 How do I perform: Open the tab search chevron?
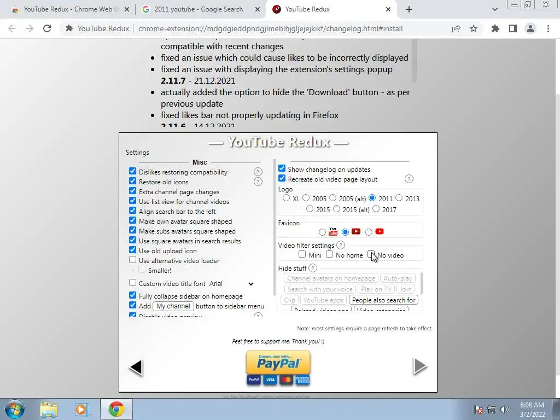tap(494, 10)
